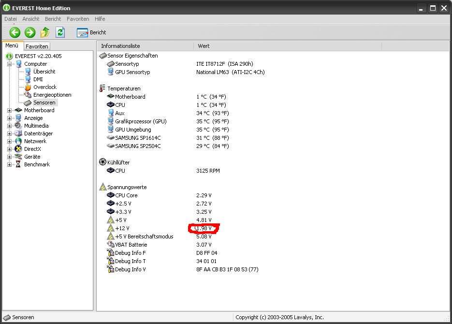Click the Overclock flame icon

(x=28, y=87)
